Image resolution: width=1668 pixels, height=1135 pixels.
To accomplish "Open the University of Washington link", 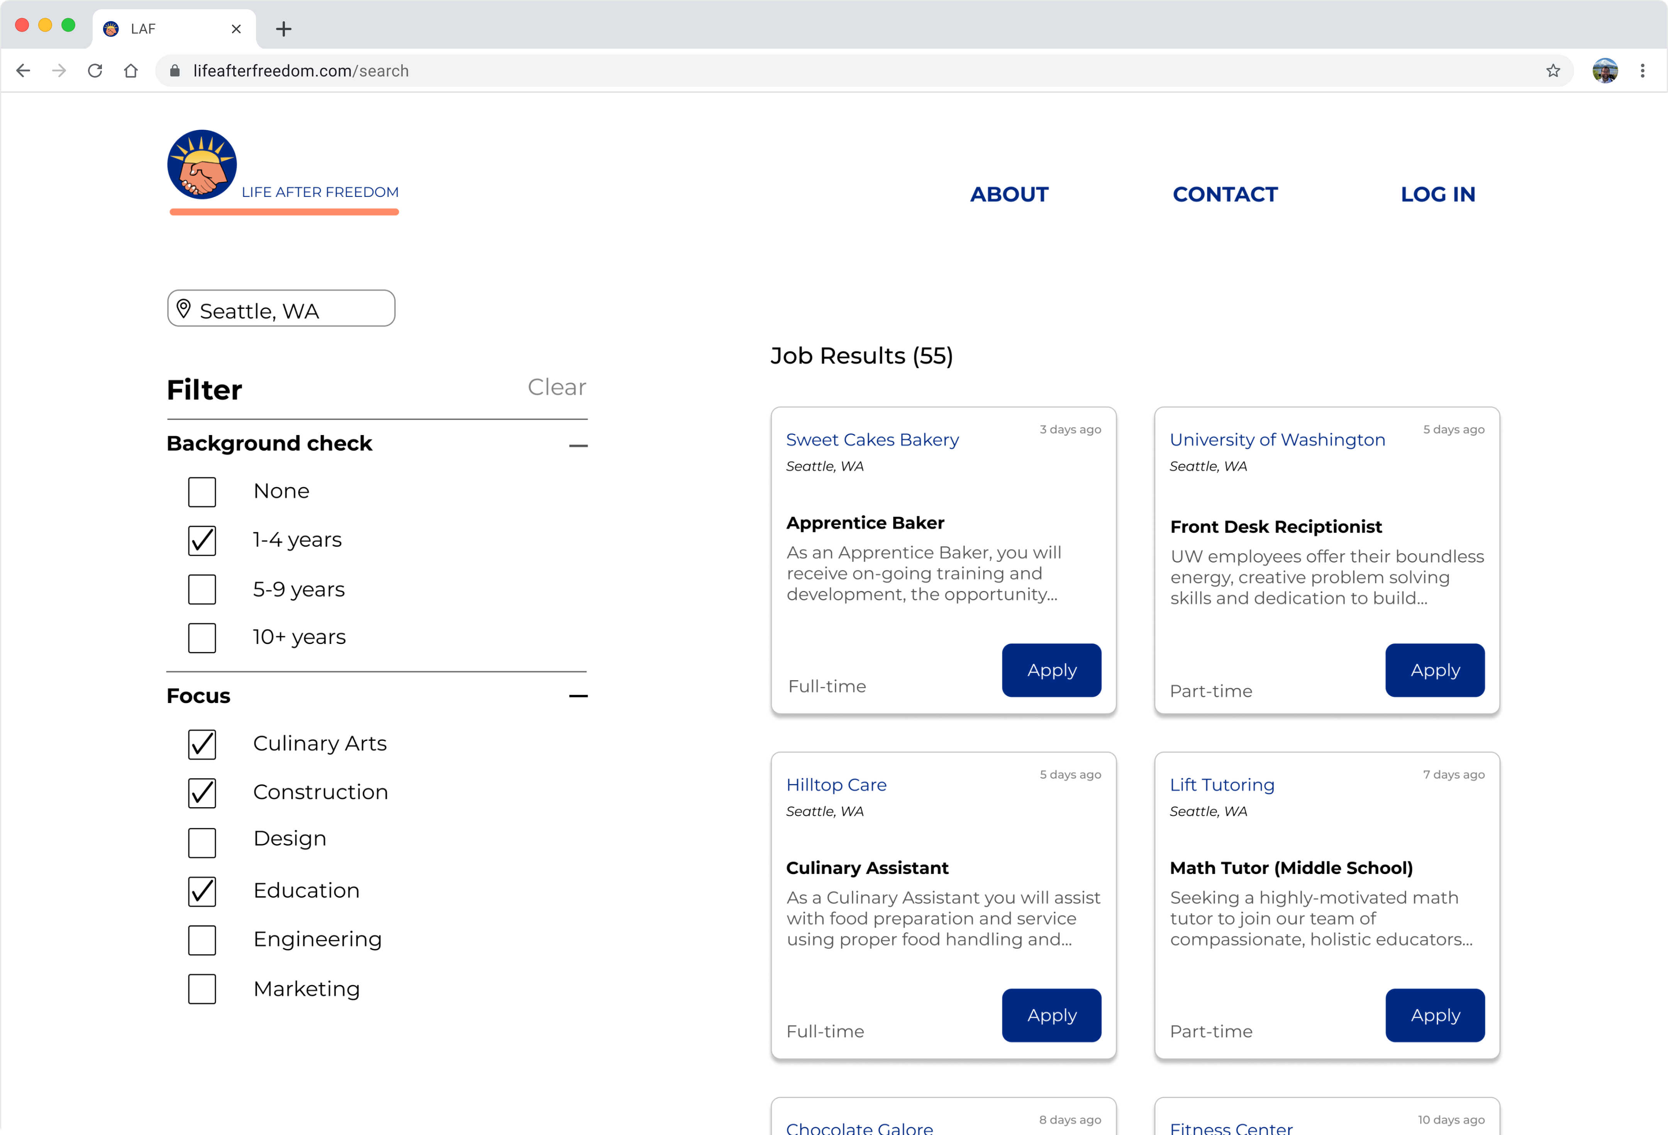I will tap(1277, 440).
